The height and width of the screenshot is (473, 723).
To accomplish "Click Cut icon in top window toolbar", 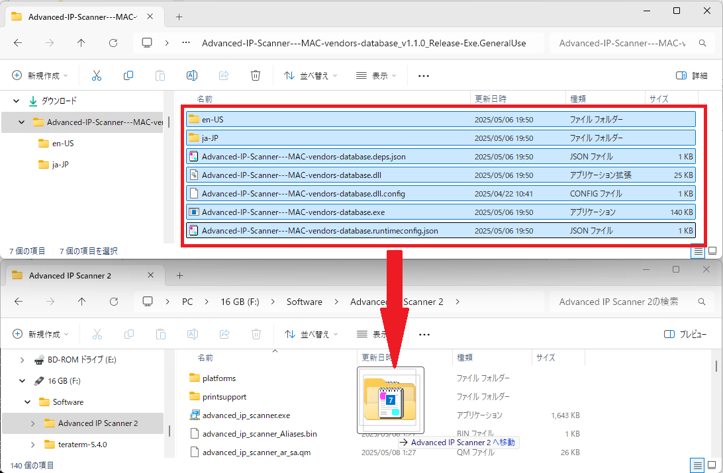I will click(x=97, y=75).
